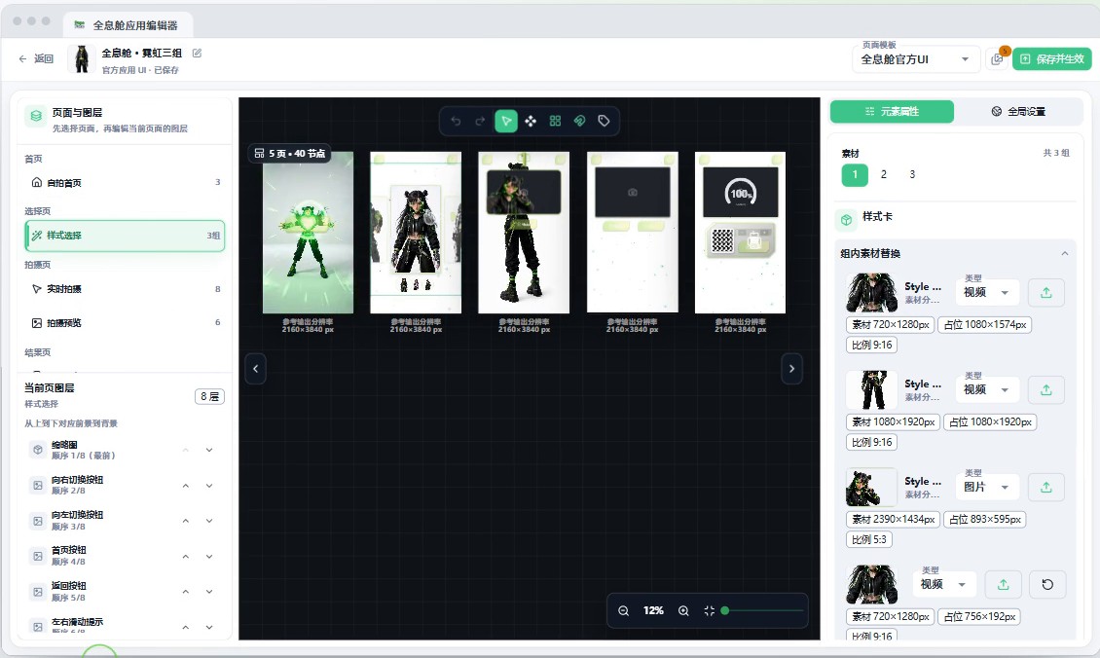Go to the next canvas page arrow

[792, 369]
